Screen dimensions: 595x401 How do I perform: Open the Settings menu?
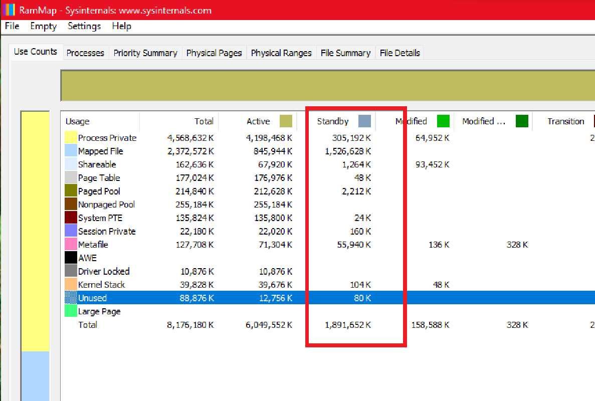84,26
